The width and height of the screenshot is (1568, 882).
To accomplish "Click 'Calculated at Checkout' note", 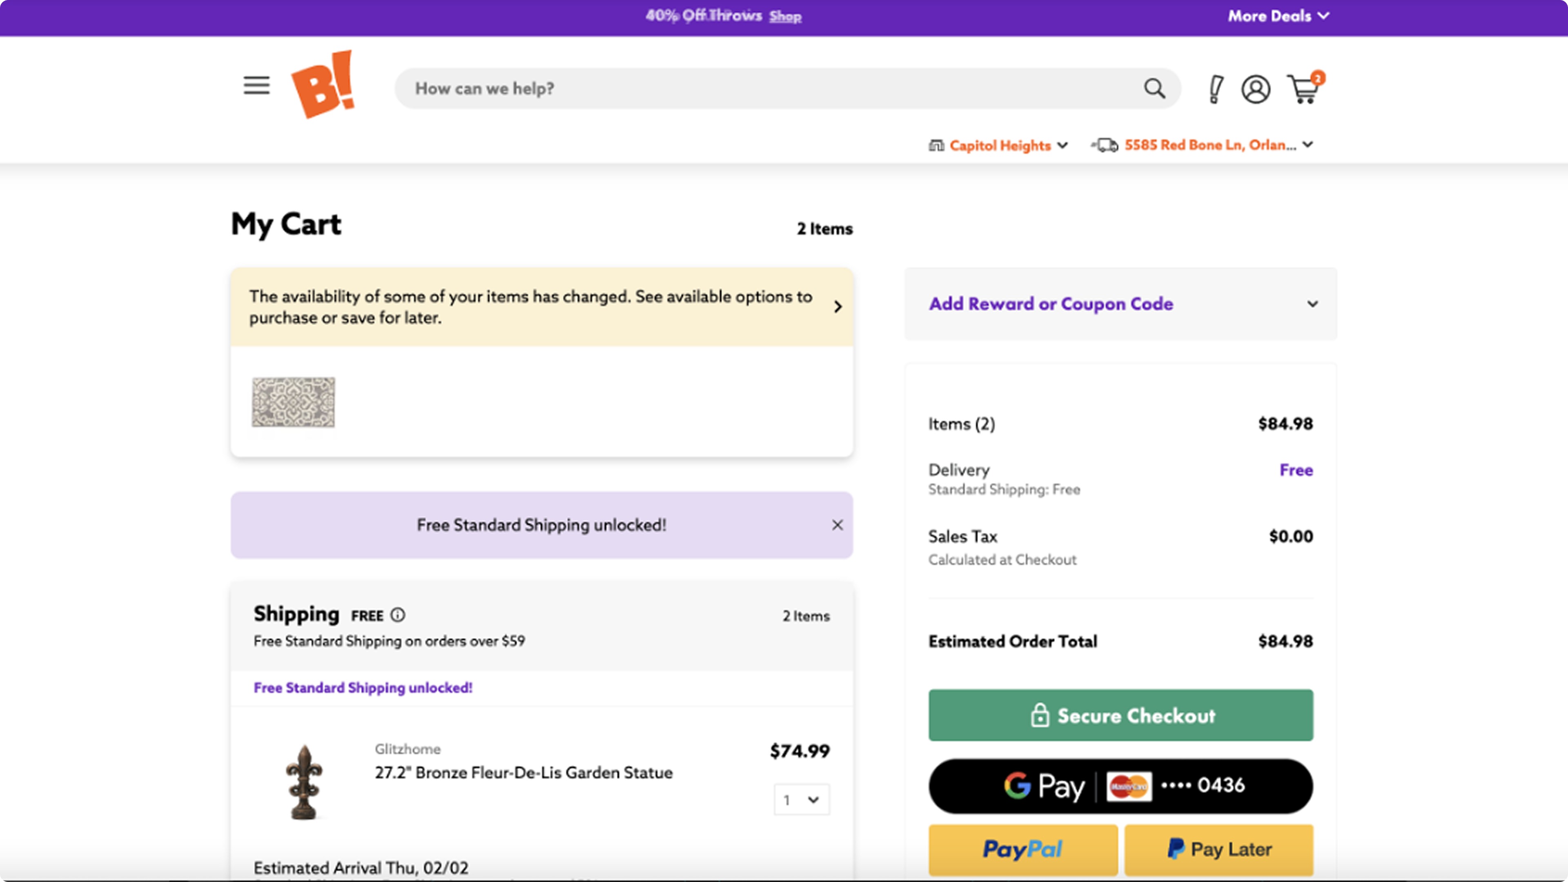I will click(1002, 559).
